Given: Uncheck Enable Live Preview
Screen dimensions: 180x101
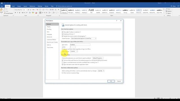Looking at the screenshot, I should point(62,34).
